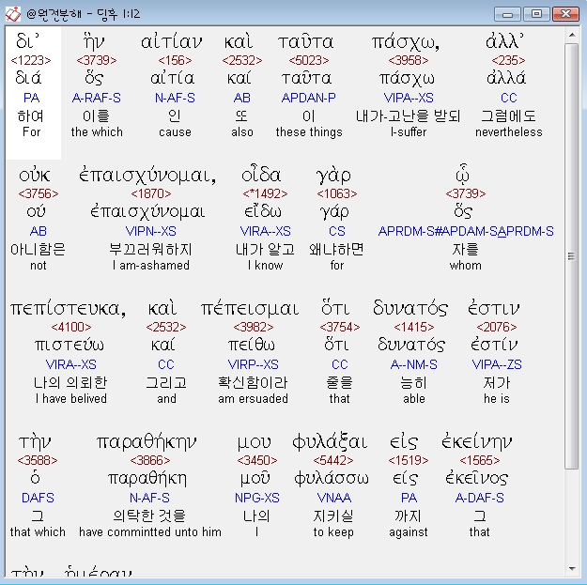Click the Korean gloss 부끄러워하지
The image size is (587, 585).
click(x=150, y=249)
